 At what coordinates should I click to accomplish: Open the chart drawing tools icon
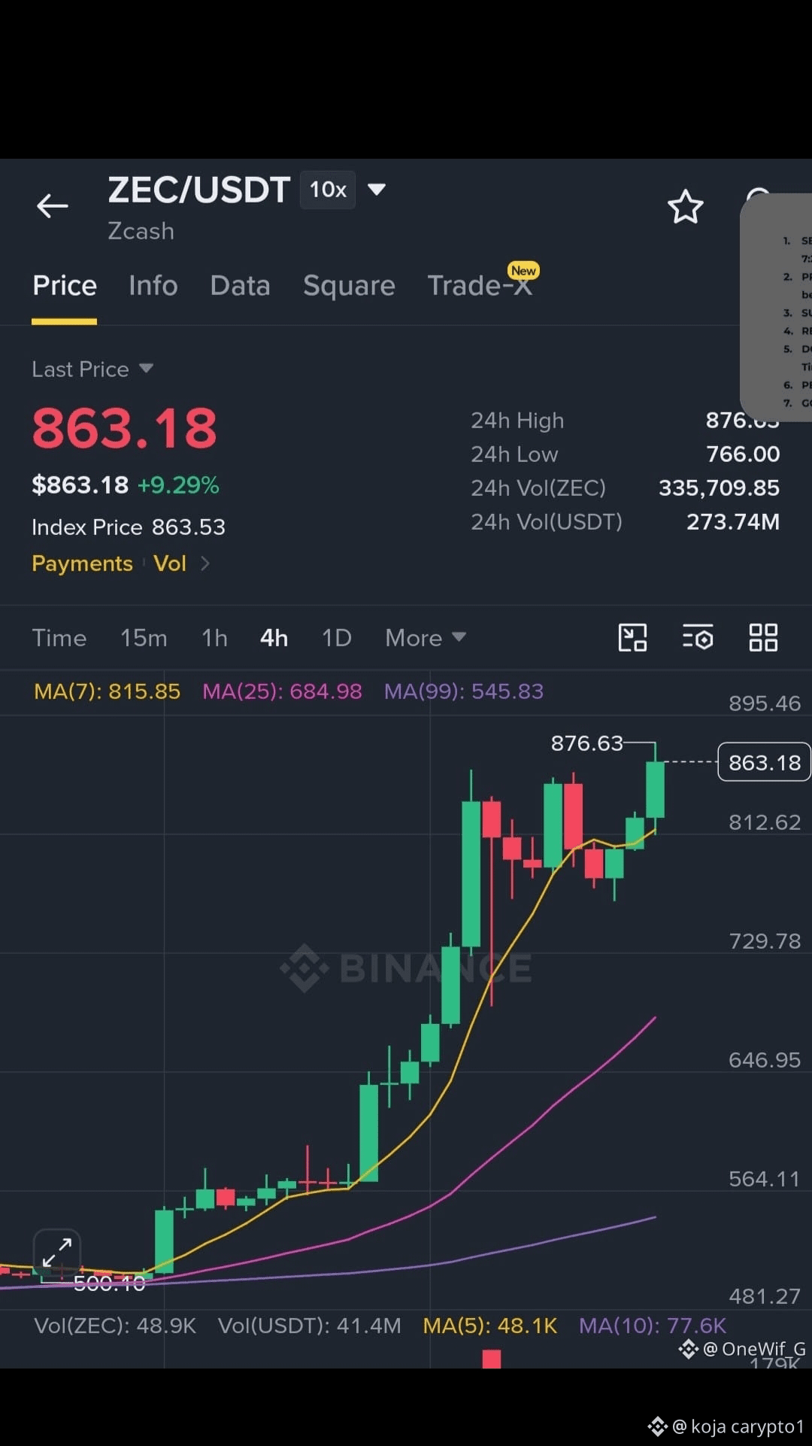(x=632, y=637)
